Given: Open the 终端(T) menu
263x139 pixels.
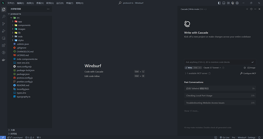Looking at the screenshot, I should tap(70, 3).
